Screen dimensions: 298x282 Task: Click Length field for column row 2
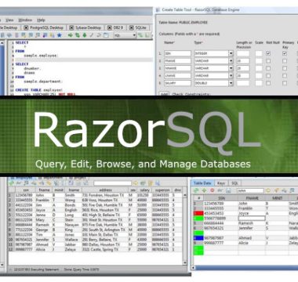point(243,61)
